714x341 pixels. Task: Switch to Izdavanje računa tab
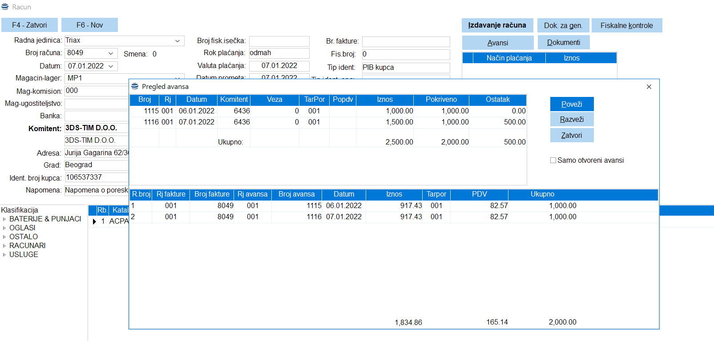click(497, 25)
